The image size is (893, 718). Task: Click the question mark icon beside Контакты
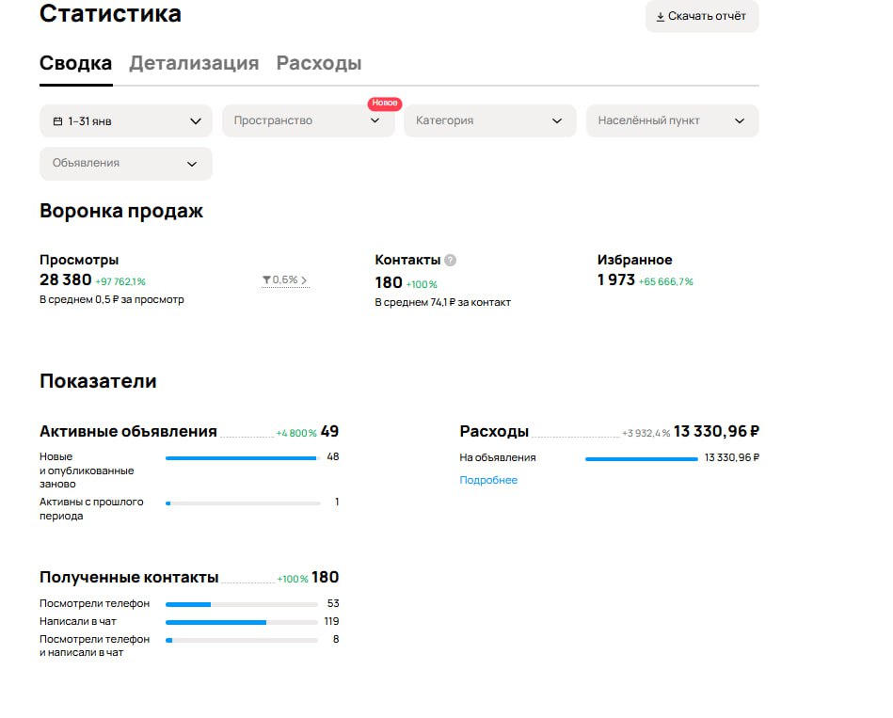click(x=450, y=261)
